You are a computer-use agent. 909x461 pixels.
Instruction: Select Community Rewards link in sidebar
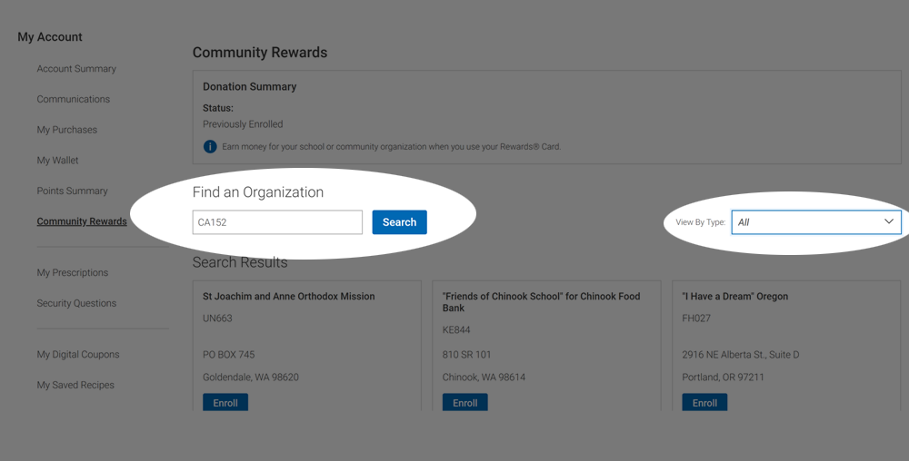[82, 221]
